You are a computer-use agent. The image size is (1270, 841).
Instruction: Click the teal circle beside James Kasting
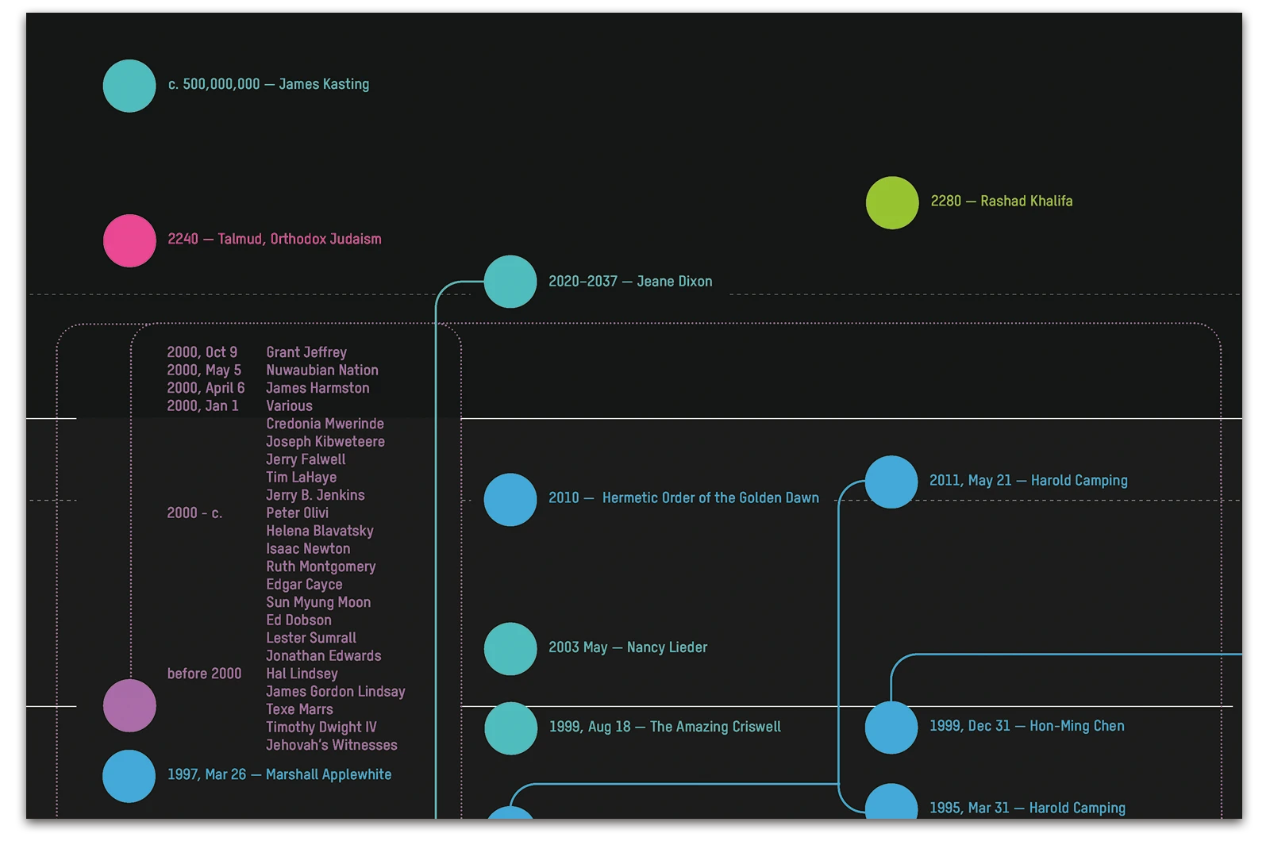pos(129,86)
